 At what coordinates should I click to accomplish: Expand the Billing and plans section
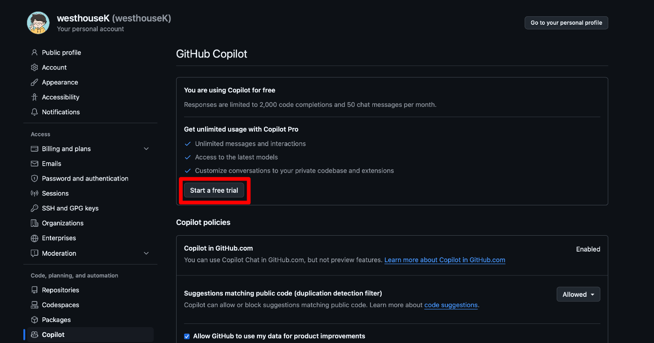[x=146, y=148]
